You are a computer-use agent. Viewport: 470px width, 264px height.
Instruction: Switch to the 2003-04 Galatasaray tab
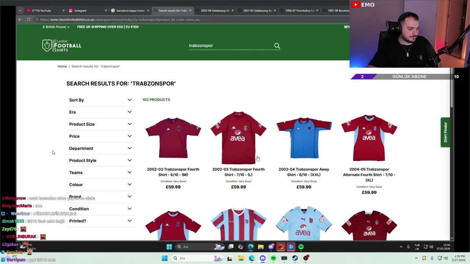click(x=214, y=11)
